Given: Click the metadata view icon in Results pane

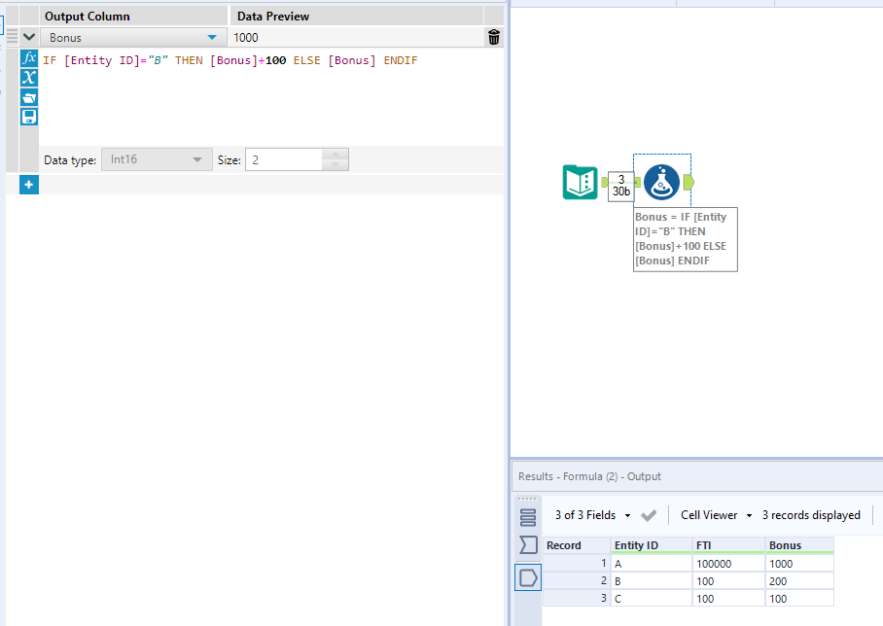Looking at the screenshot, I should (527, 544).
